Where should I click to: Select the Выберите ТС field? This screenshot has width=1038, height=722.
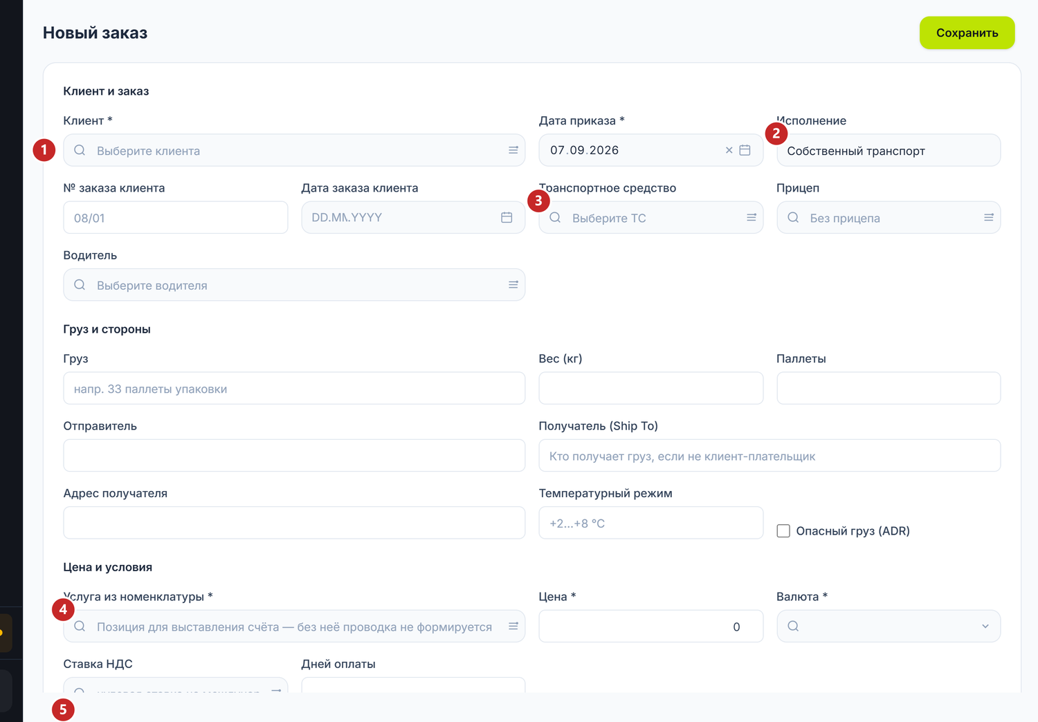coord(651,217)
